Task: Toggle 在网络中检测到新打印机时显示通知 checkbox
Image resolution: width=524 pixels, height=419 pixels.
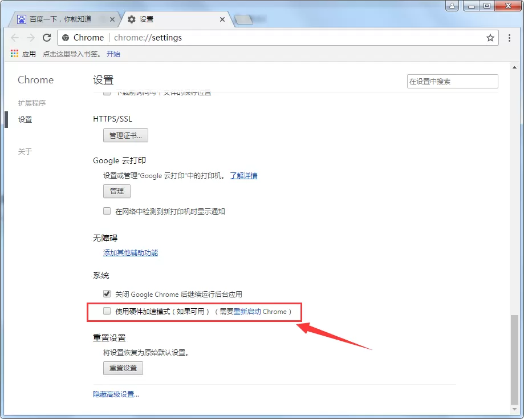Action: coord(107,211)
